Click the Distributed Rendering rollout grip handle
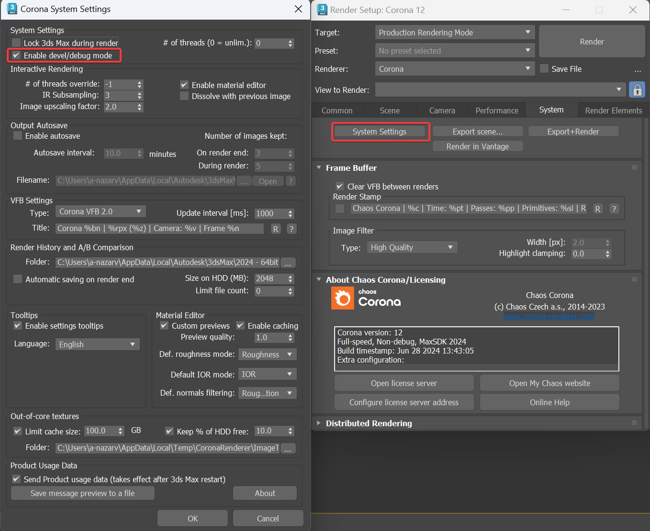The width and height of the screenshot is (650, 531). click(x=634, y=423)
